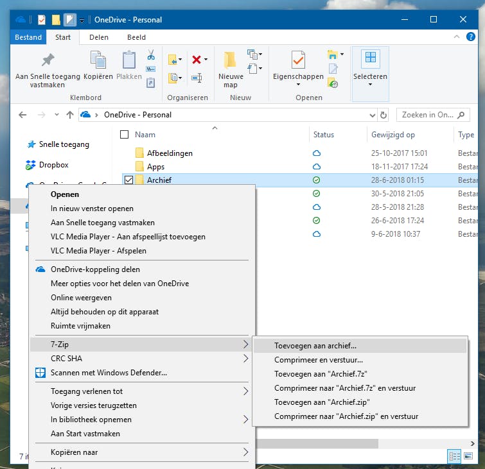Open the quick access toolbar customize dropdown

pyautogui.click(x=82, y=21)
